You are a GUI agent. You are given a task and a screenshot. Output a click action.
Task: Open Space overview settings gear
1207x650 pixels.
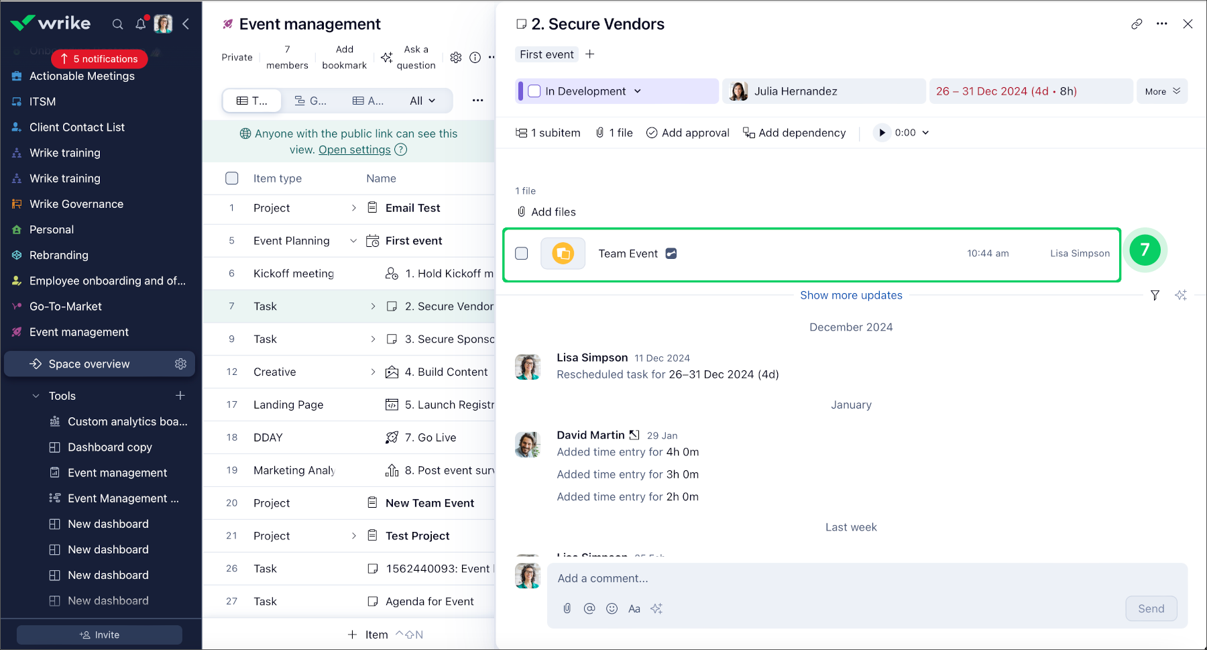(180, 364)
